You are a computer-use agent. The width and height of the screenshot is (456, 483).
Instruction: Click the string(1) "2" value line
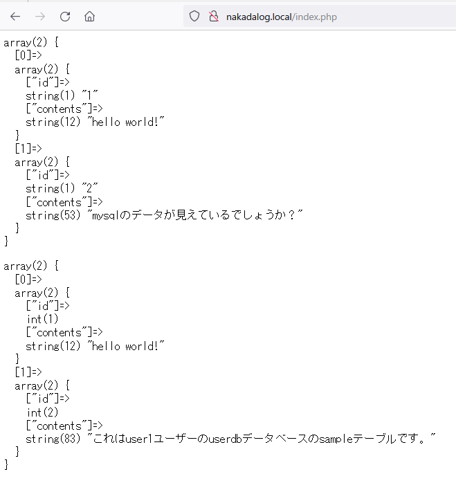click(62, 188)
